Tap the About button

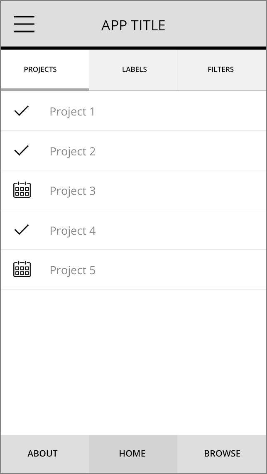[x=42, y=453]
